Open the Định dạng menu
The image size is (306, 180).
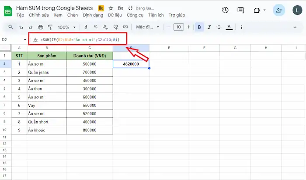coord(93,15)
